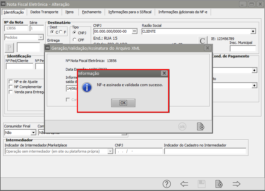The width and height of the screenshot is (265, 191).
Task: Select the CPF radio button
Action: tap(74, 40)
